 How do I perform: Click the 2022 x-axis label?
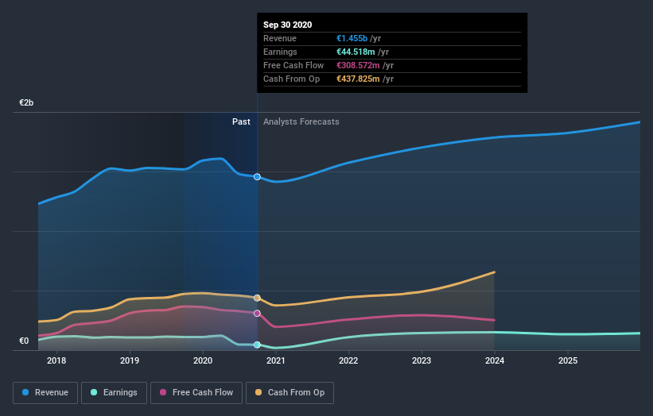click(x=348, y=360)
